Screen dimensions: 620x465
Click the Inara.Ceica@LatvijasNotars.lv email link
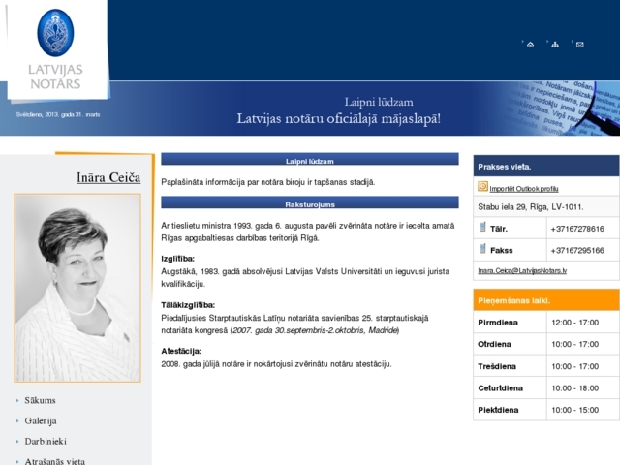[x=522, y=271]
